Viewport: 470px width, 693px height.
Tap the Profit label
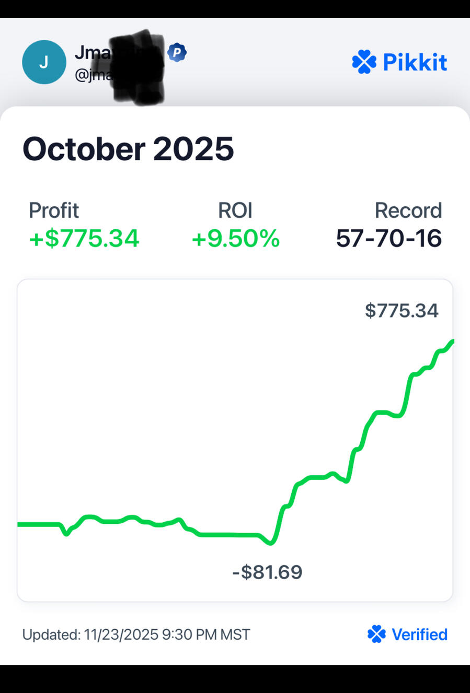coord(54,210)
